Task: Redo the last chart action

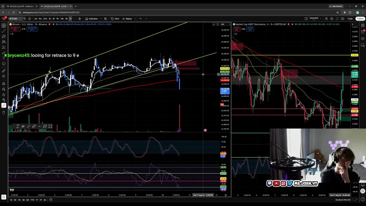Action: coord(146,19)
